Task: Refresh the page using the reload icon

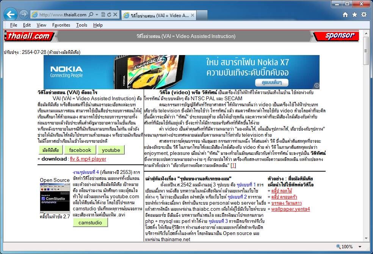Action: [x=109, y=15]
